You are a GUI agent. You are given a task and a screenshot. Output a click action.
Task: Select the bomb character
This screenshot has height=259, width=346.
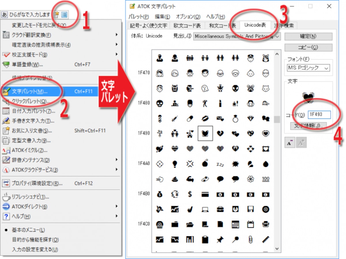pos(205,164)
